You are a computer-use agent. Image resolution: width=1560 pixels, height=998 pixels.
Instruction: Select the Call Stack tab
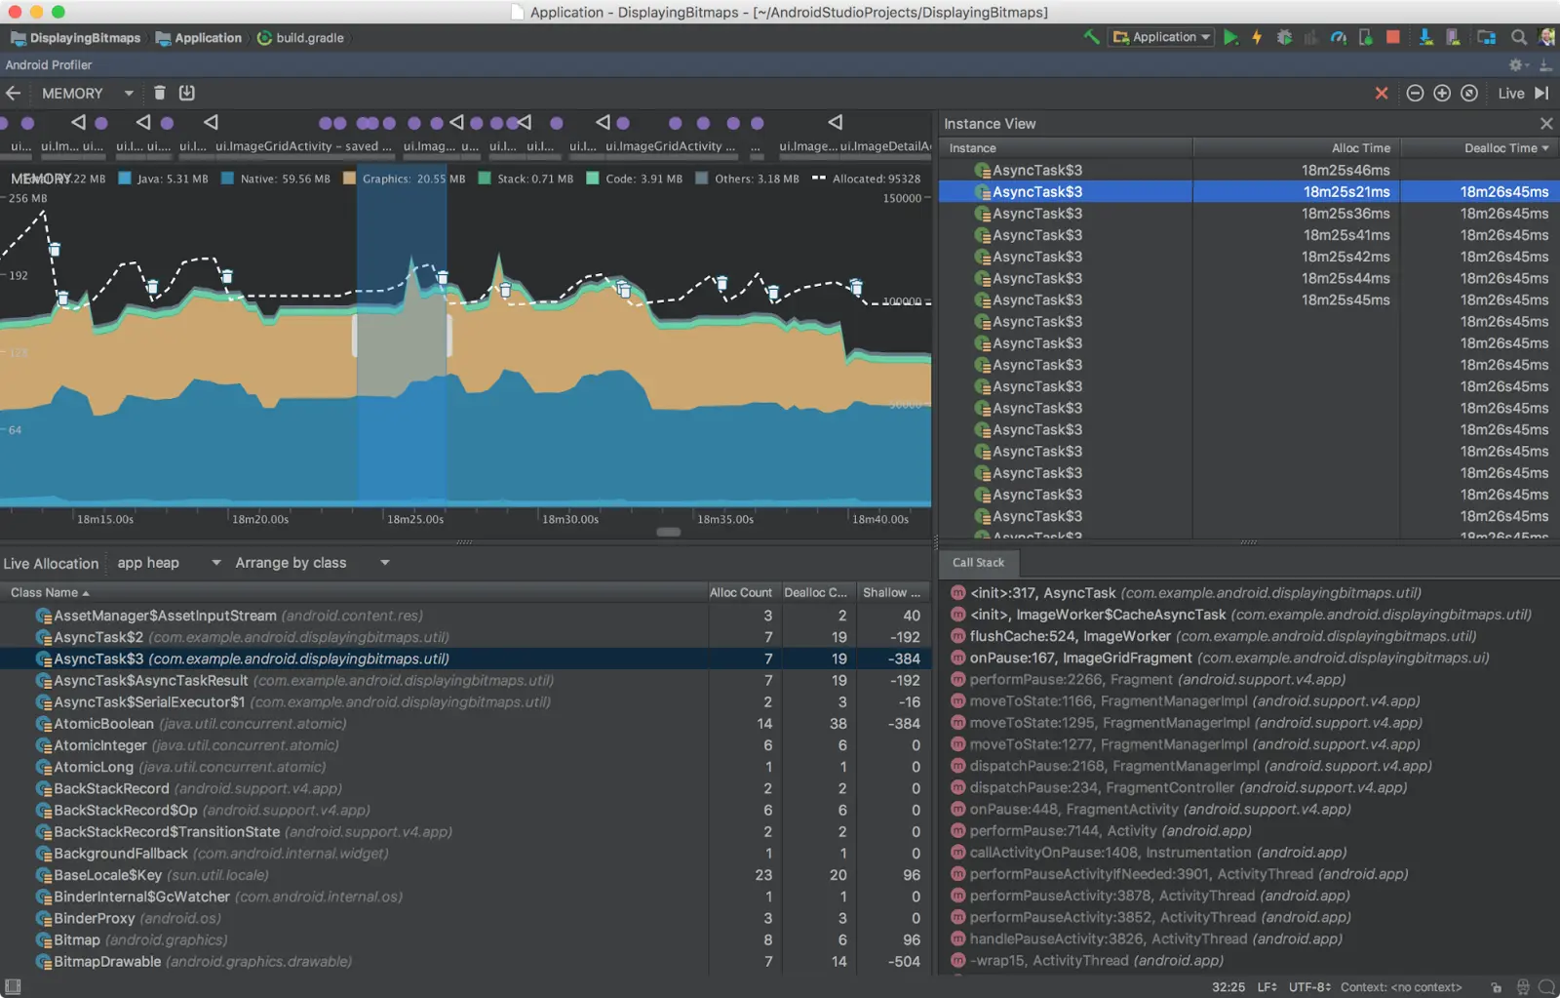(978, 562)
